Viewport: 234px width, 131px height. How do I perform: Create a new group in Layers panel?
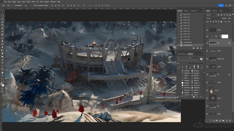pyautogui.click(x=223, y=121)
